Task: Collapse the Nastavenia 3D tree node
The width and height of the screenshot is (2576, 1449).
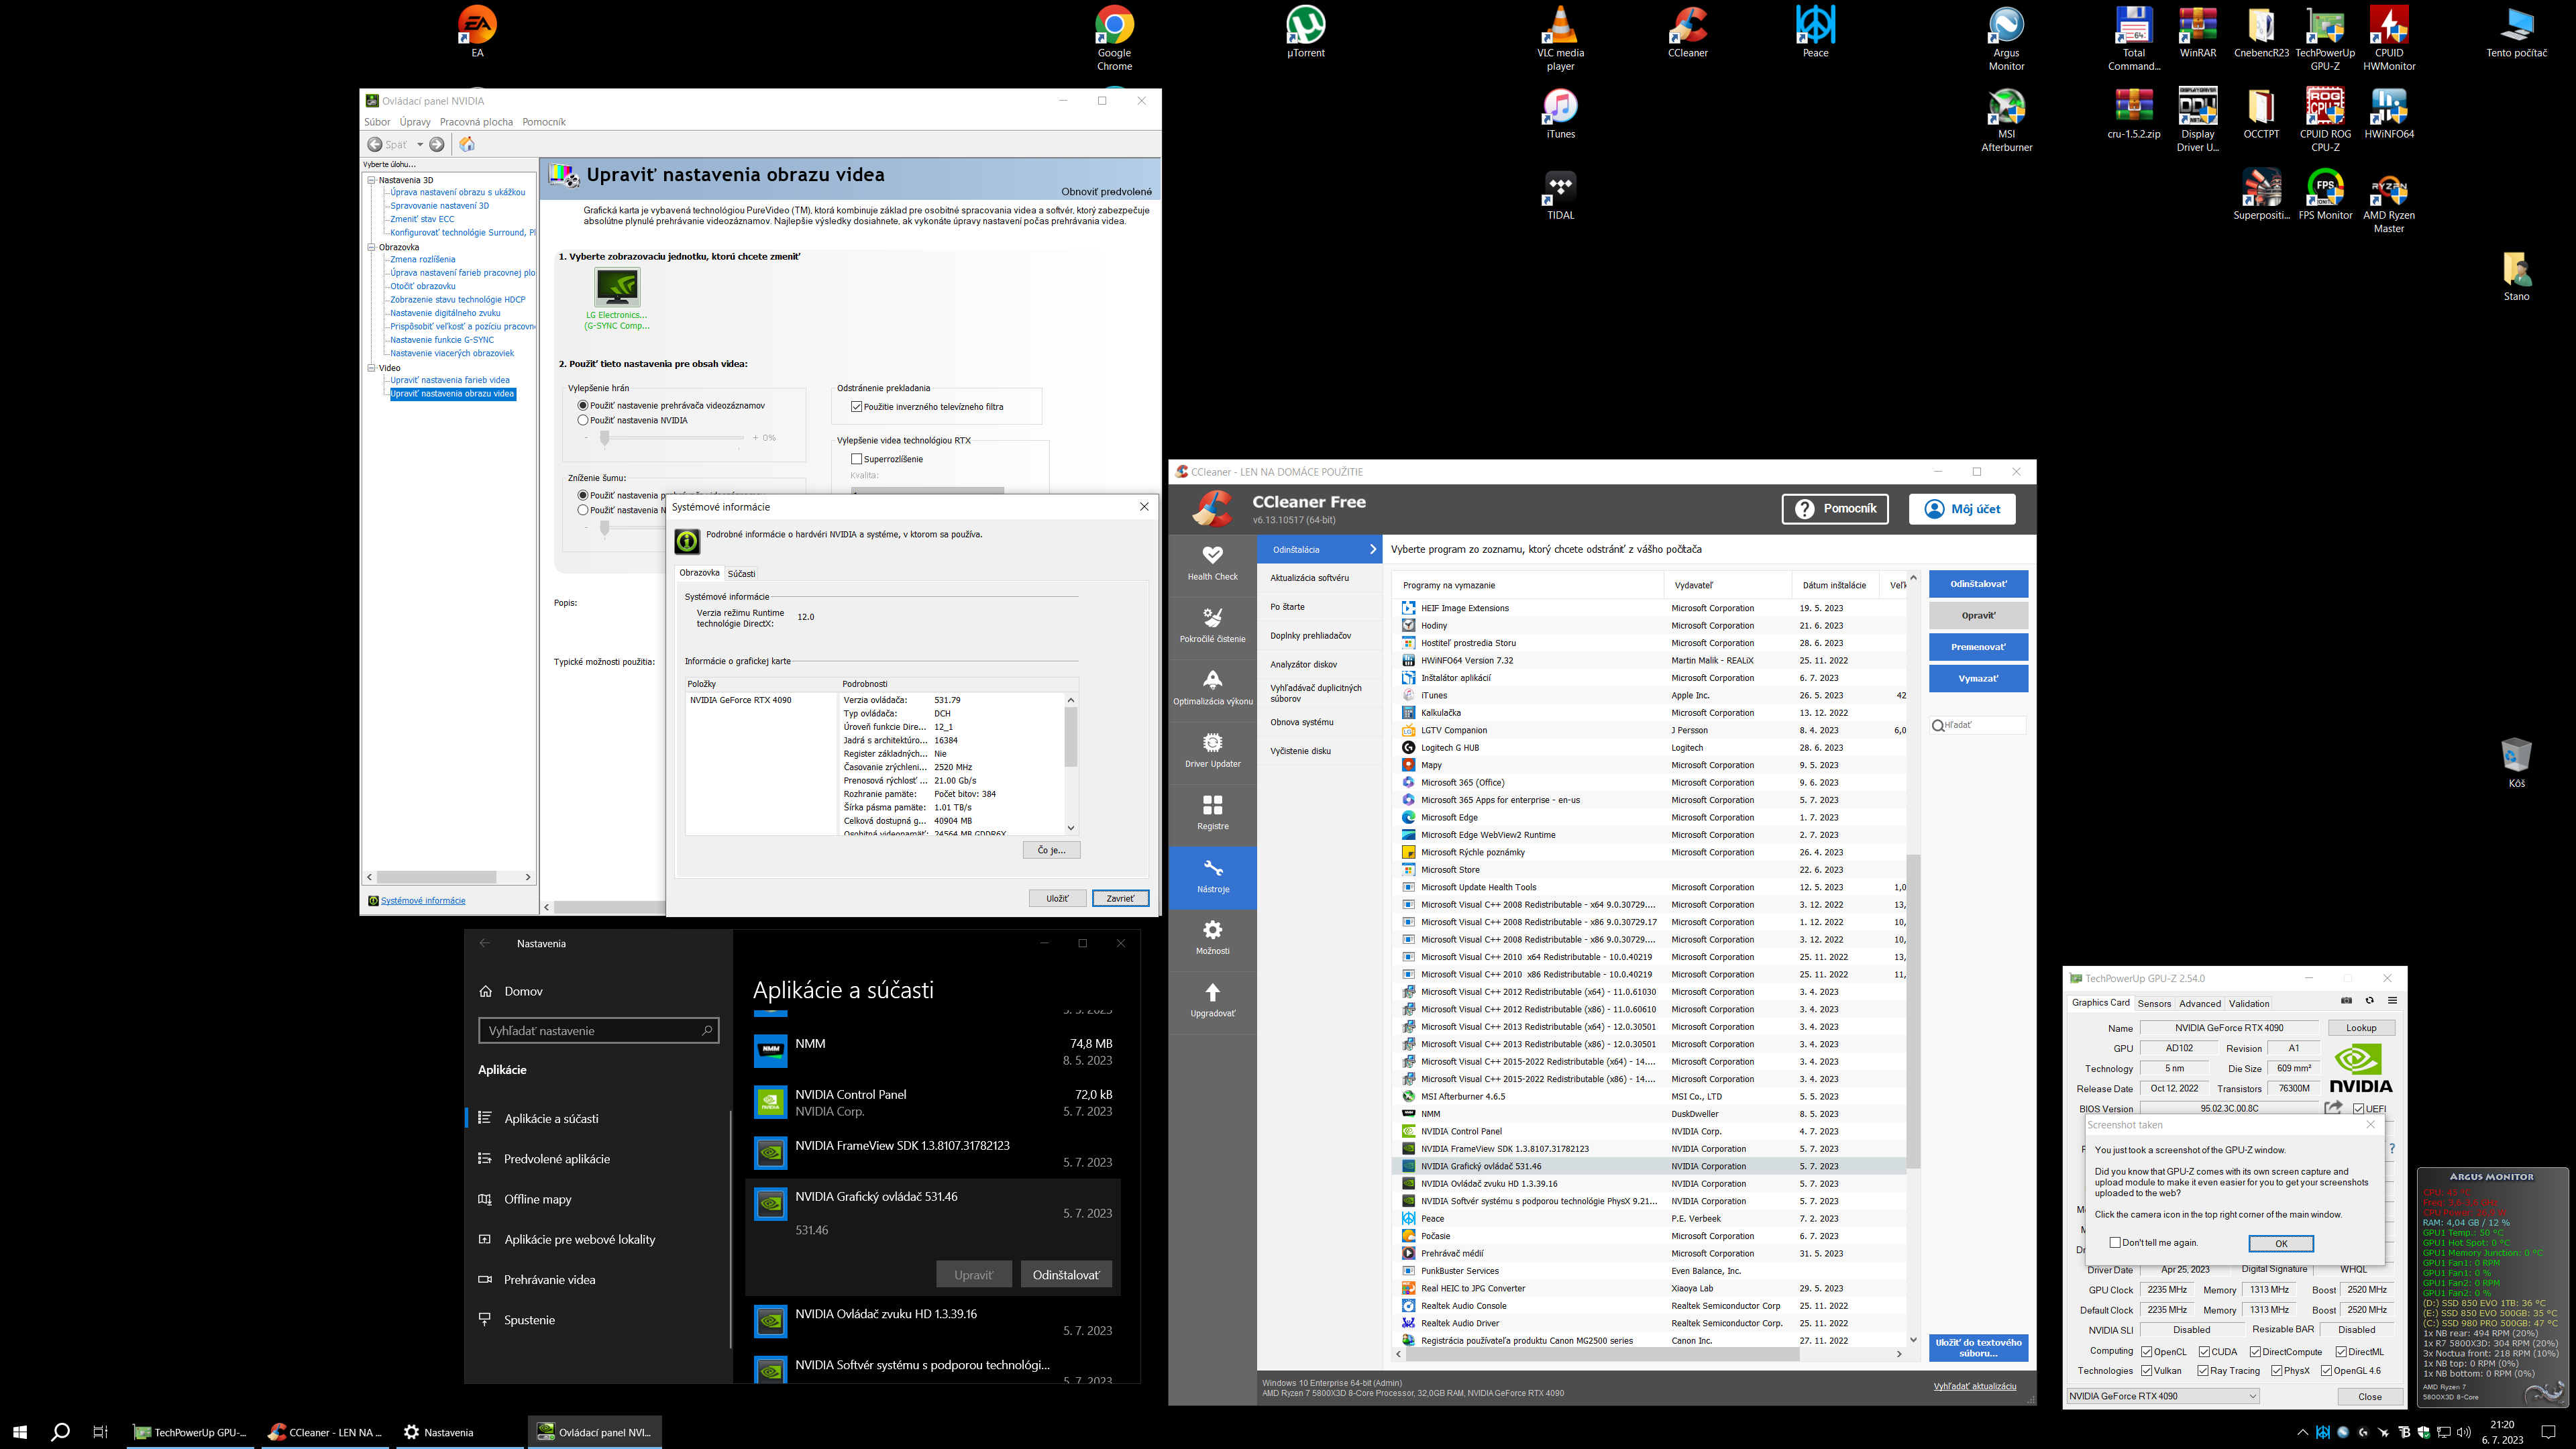Action: 371,180
